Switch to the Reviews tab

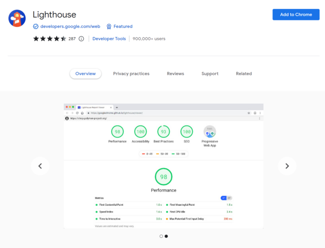175,74
